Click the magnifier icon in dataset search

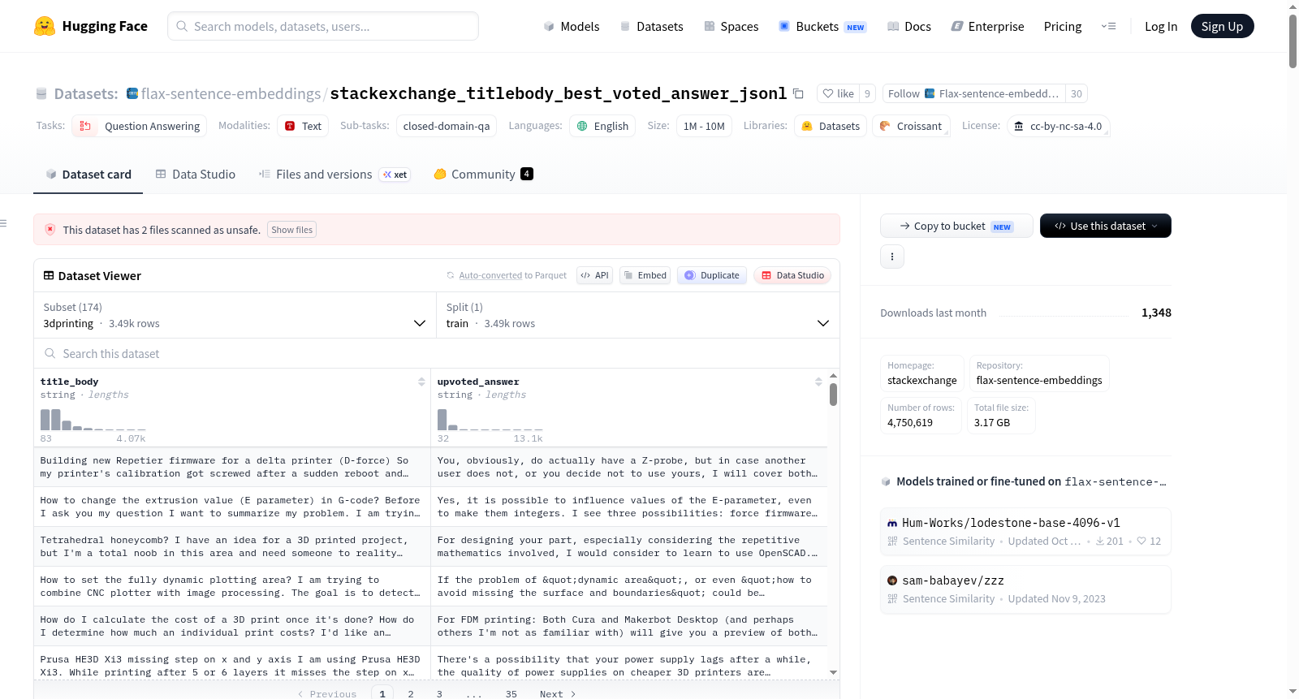point(50,354)
